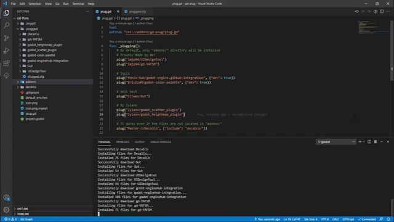Close the terminal panel
Viewport: 394px width, 222px height.
[388, 142]
